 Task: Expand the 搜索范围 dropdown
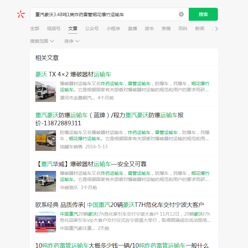[x=42, y=41]
